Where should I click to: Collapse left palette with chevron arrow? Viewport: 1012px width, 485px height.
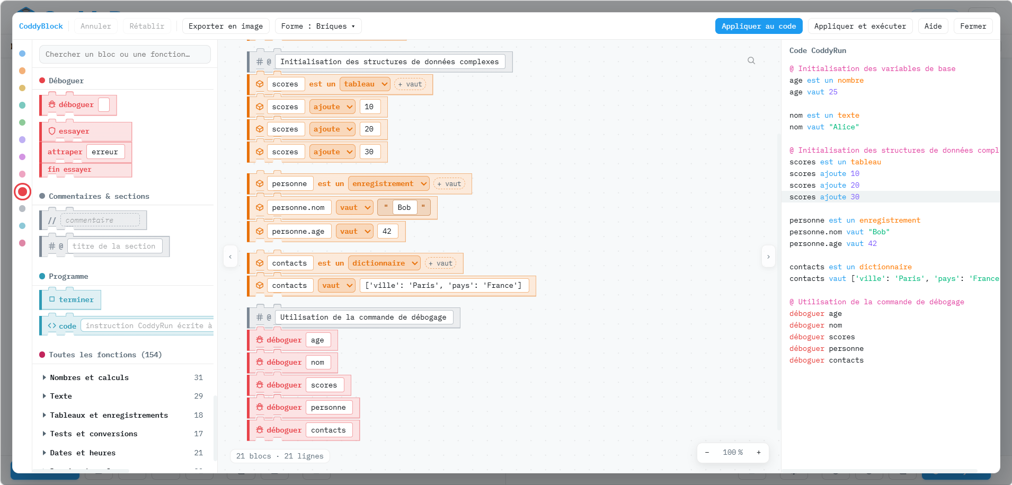coord(230,257)
